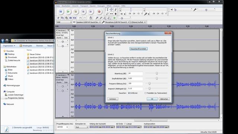Click the Paste icon in edit toolbar
This screenshot has width=238, height=134.
pos(67,18)
